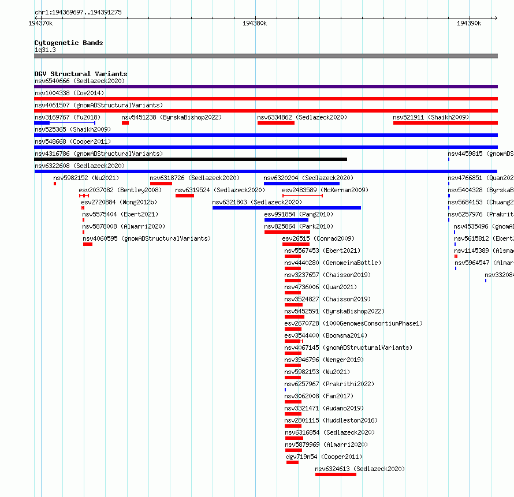Open nsv1004338 (Coe2014) variant label
514x497 pixels.
point(69,93)
